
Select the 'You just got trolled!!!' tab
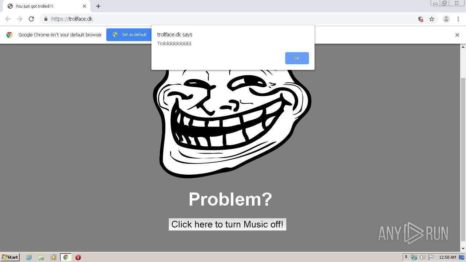click(x=47, y=6)
